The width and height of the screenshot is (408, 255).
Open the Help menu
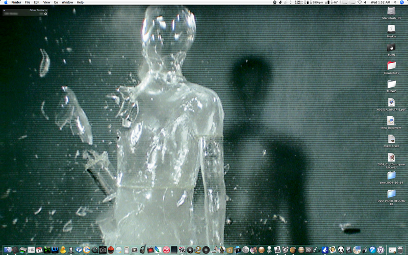pos(80,3)
